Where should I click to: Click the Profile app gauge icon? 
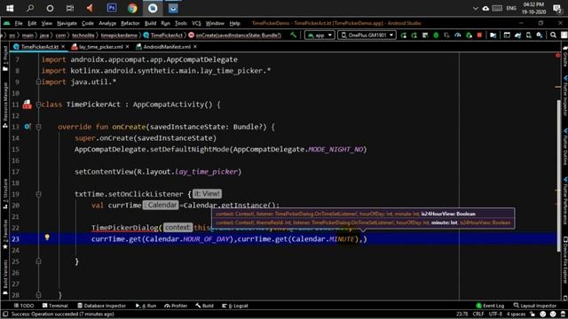click(458, 35)
